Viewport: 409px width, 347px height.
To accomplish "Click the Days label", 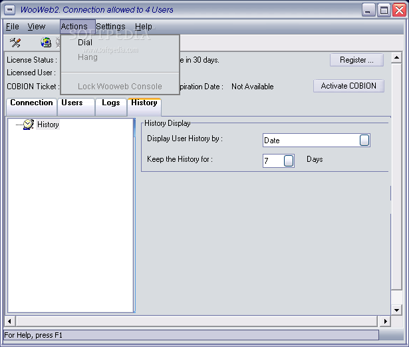I will tap(315, 159).
